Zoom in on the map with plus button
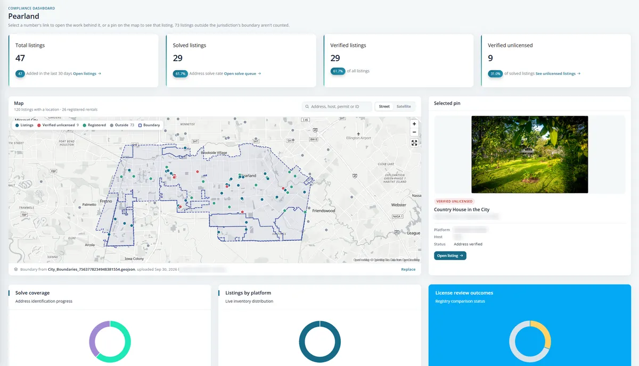The height and width of the screenshot is (366, 639). pos(414,123)
